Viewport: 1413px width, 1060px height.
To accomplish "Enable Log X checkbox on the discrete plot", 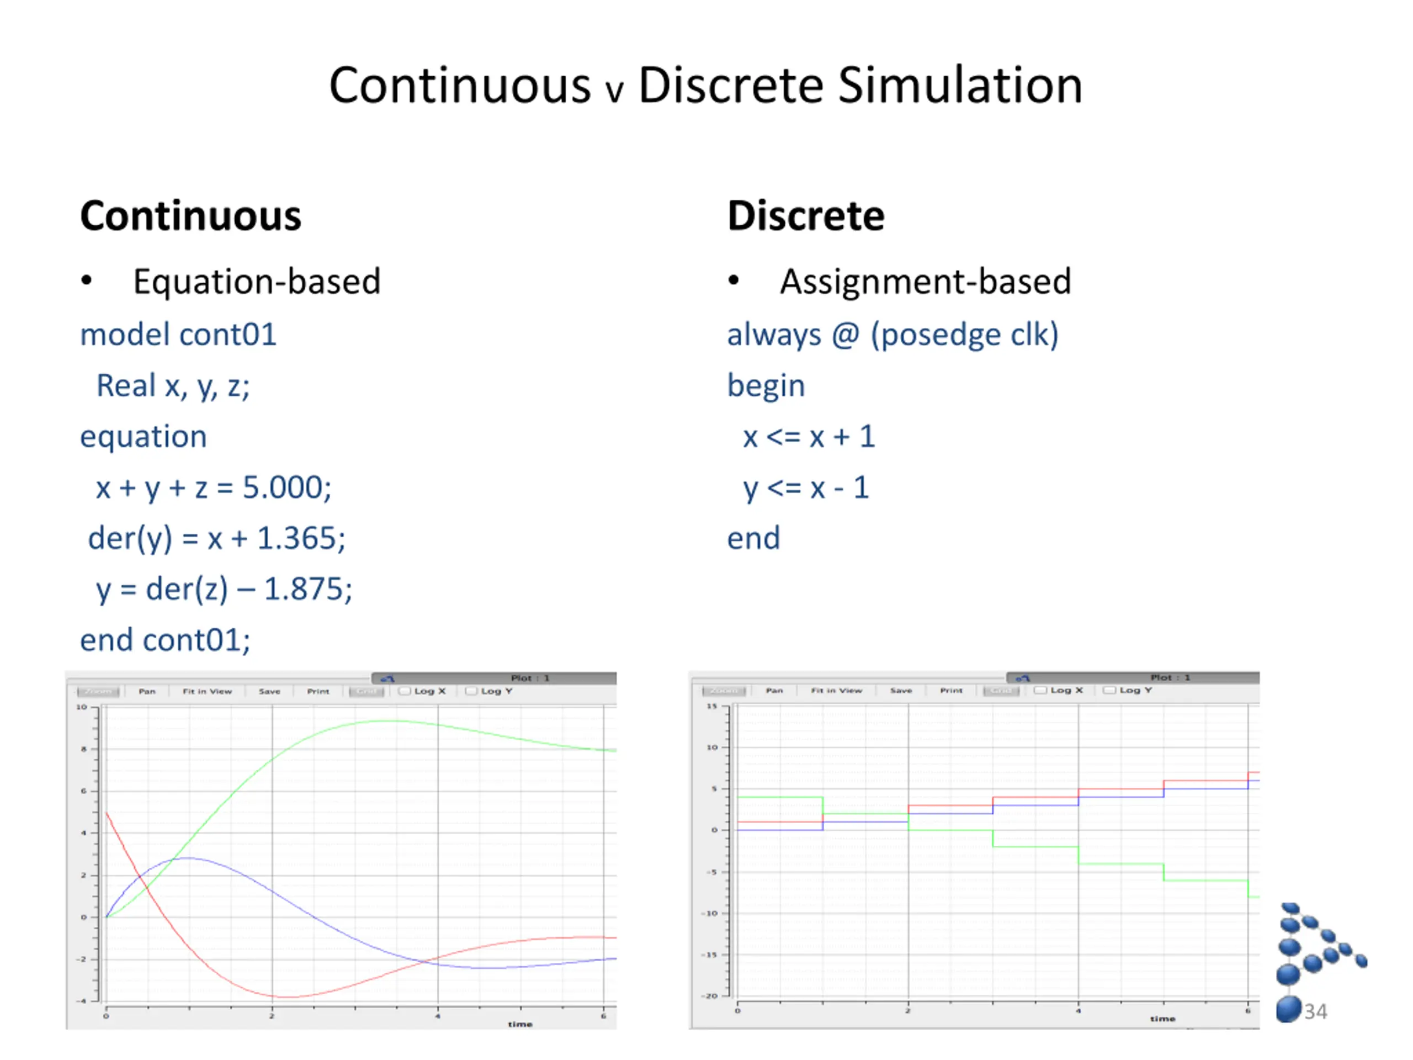I will click(1040, 690).
